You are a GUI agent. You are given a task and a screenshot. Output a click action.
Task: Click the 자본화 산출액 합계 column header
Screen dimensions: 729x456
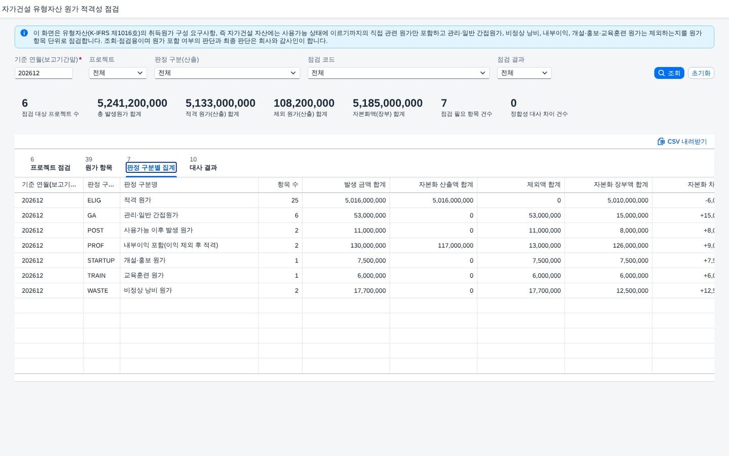pyautogui.click(x=434, y=185)
